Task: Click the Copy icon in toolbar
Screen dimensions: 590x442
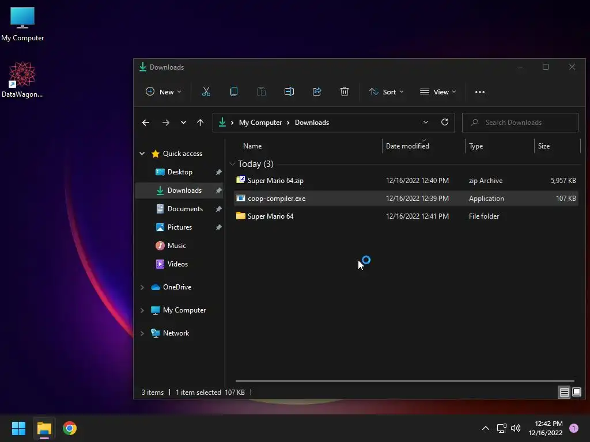Action: (234, 92)
